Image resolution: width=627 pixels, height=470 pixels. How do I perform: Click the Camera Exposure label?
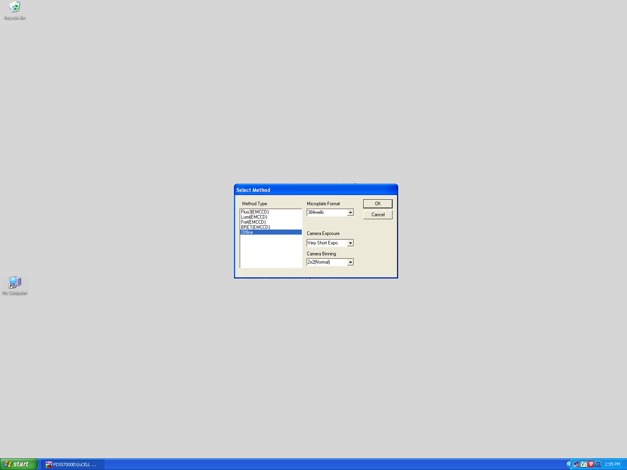323,233
